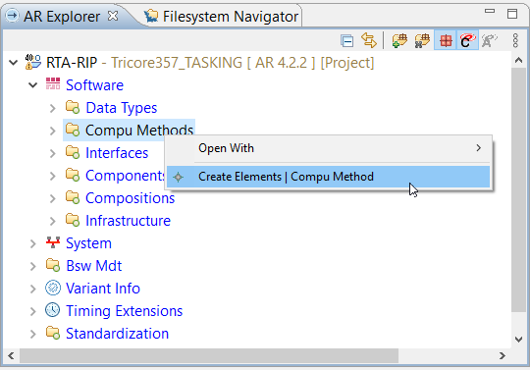Select the Interfaces item
Image resolution: width=530 pixels, height=370 pixels.
(x=117, y=153)
